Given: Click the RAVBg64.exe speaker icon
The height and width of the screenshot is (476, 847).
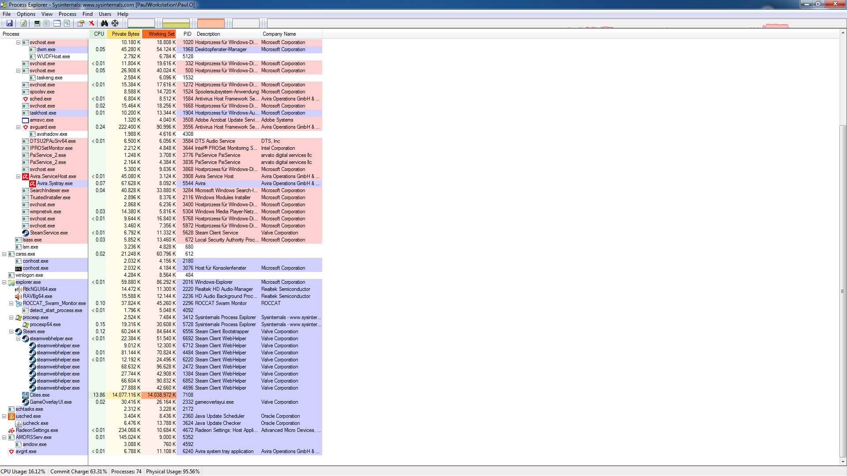Looking at the screenshot, I should (x=19, y=296).
